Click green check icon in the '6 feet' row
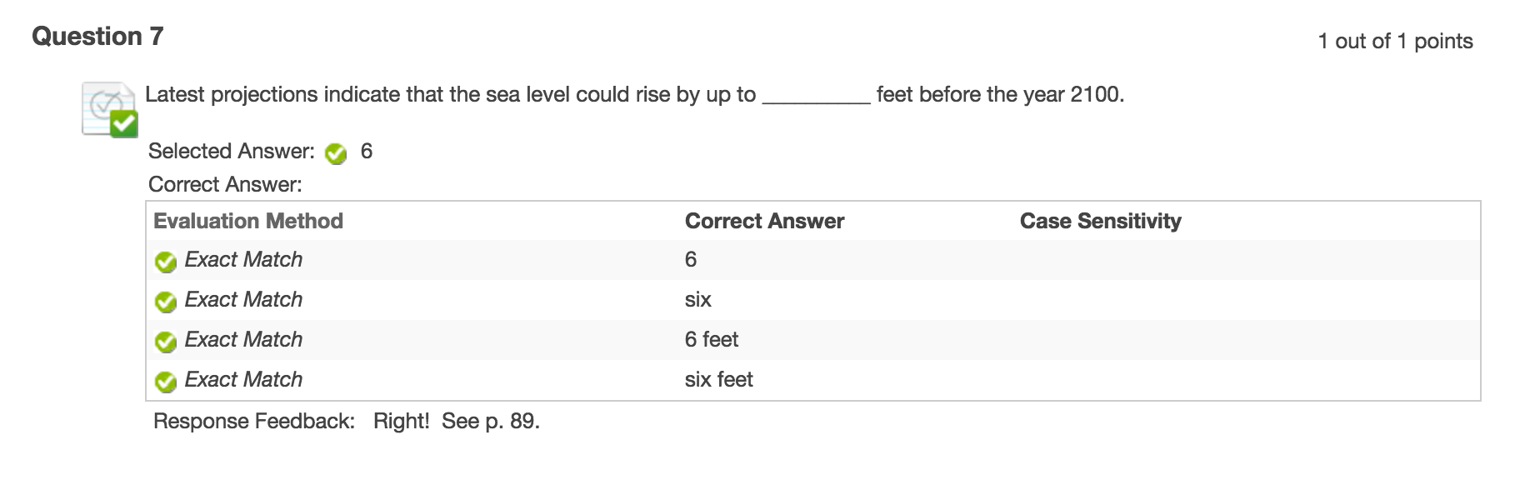Screen dimensions: 1525x480 point(166,342)
